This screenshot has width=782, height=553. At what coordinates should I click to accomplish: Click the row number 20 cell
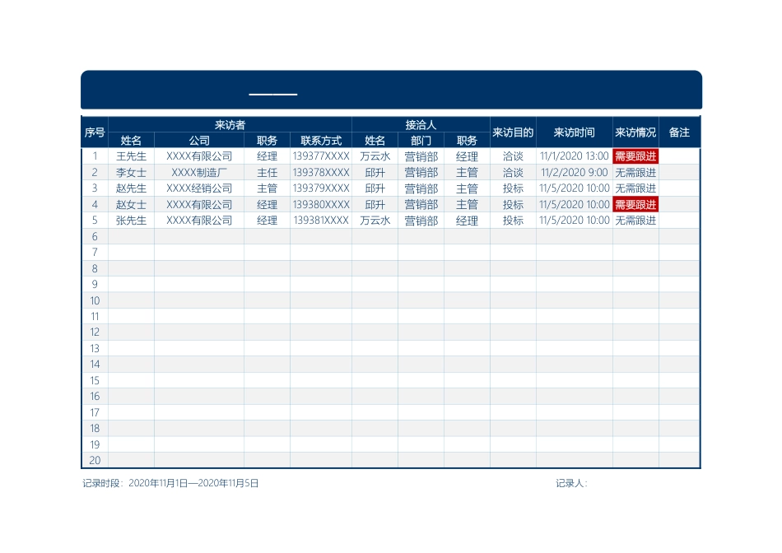click(95, 461)
